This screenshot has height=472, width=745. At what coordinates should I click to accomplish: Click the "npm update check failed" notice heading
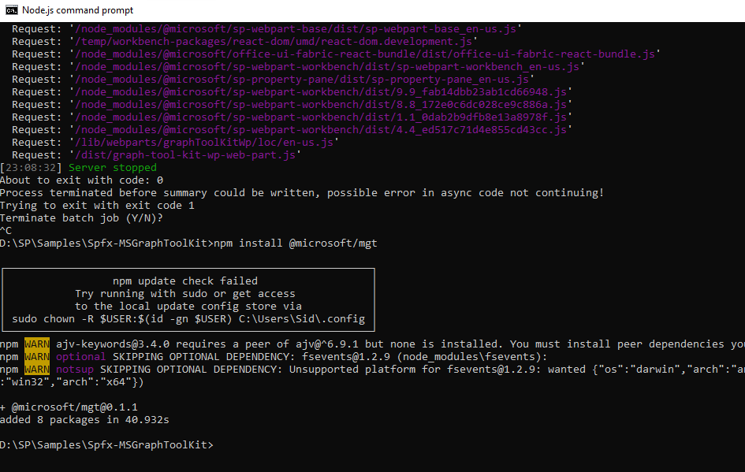point(185,281)
